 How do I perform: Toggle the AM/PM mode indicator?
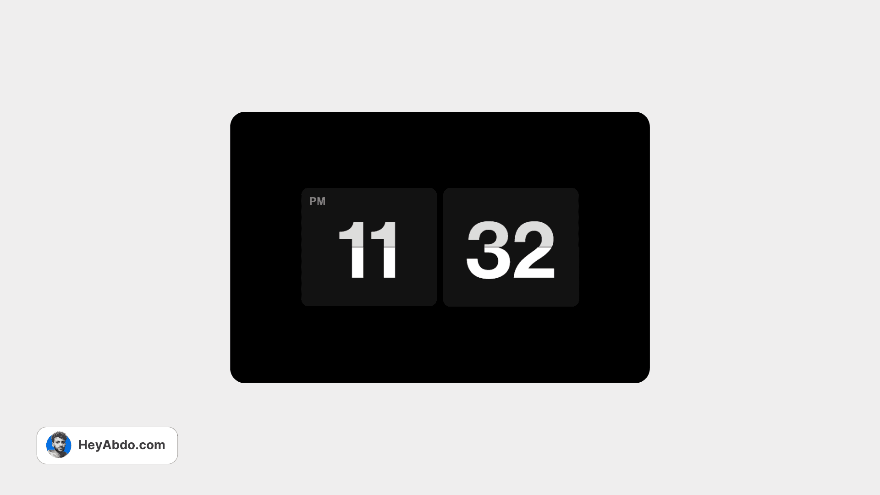click(x=317, y=201)
